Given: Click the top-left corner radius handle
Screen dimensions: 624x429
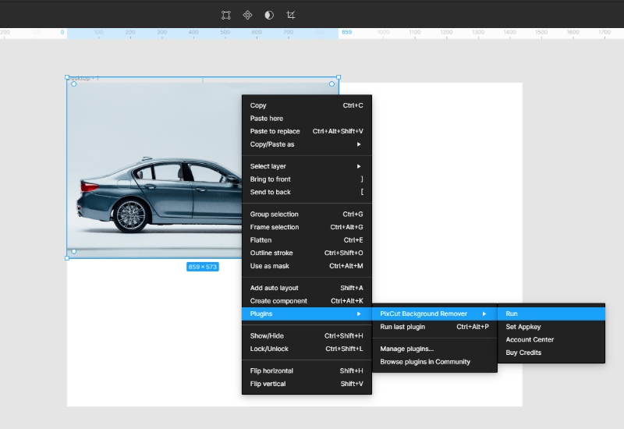Looking at the screenshot, I should (x=74, y=84).
